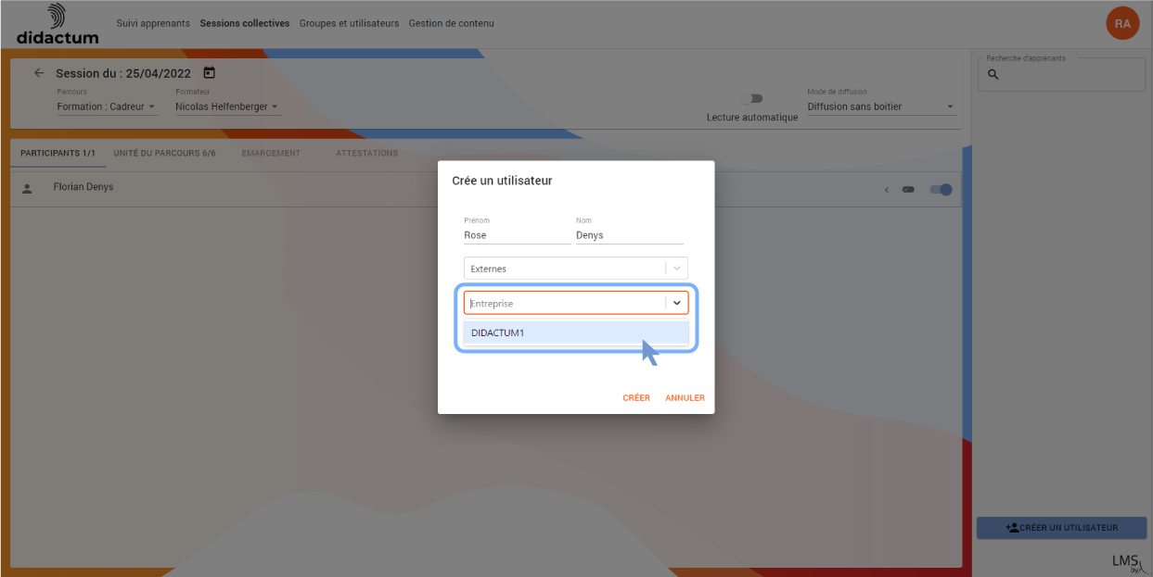Toggle the Lecture automatique switch

tap(751, 98)
